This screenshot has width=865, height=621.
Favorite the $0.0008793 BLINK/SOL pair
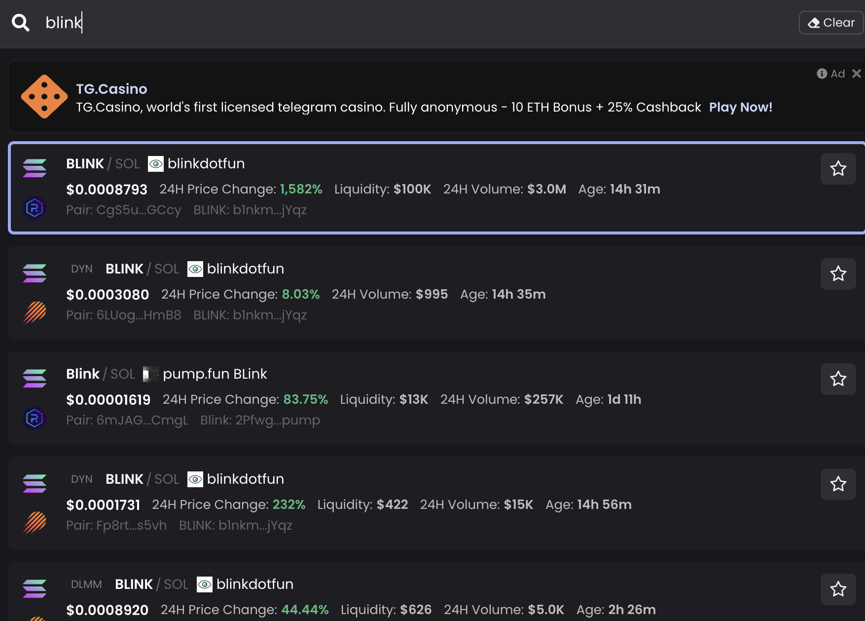pyautogui.click(x=838, y=169)
